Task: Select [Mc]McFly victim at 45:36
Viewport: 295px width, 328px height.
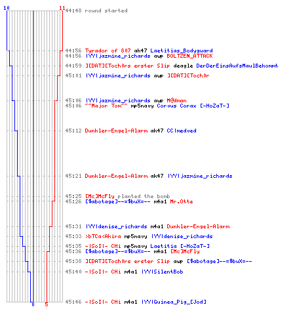Action: click(185, 251)
